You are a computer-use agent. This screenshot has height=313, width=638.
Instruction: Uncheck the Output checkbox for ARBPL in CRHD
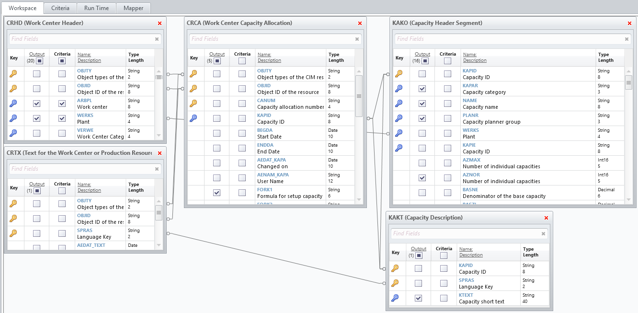[37, 103]
